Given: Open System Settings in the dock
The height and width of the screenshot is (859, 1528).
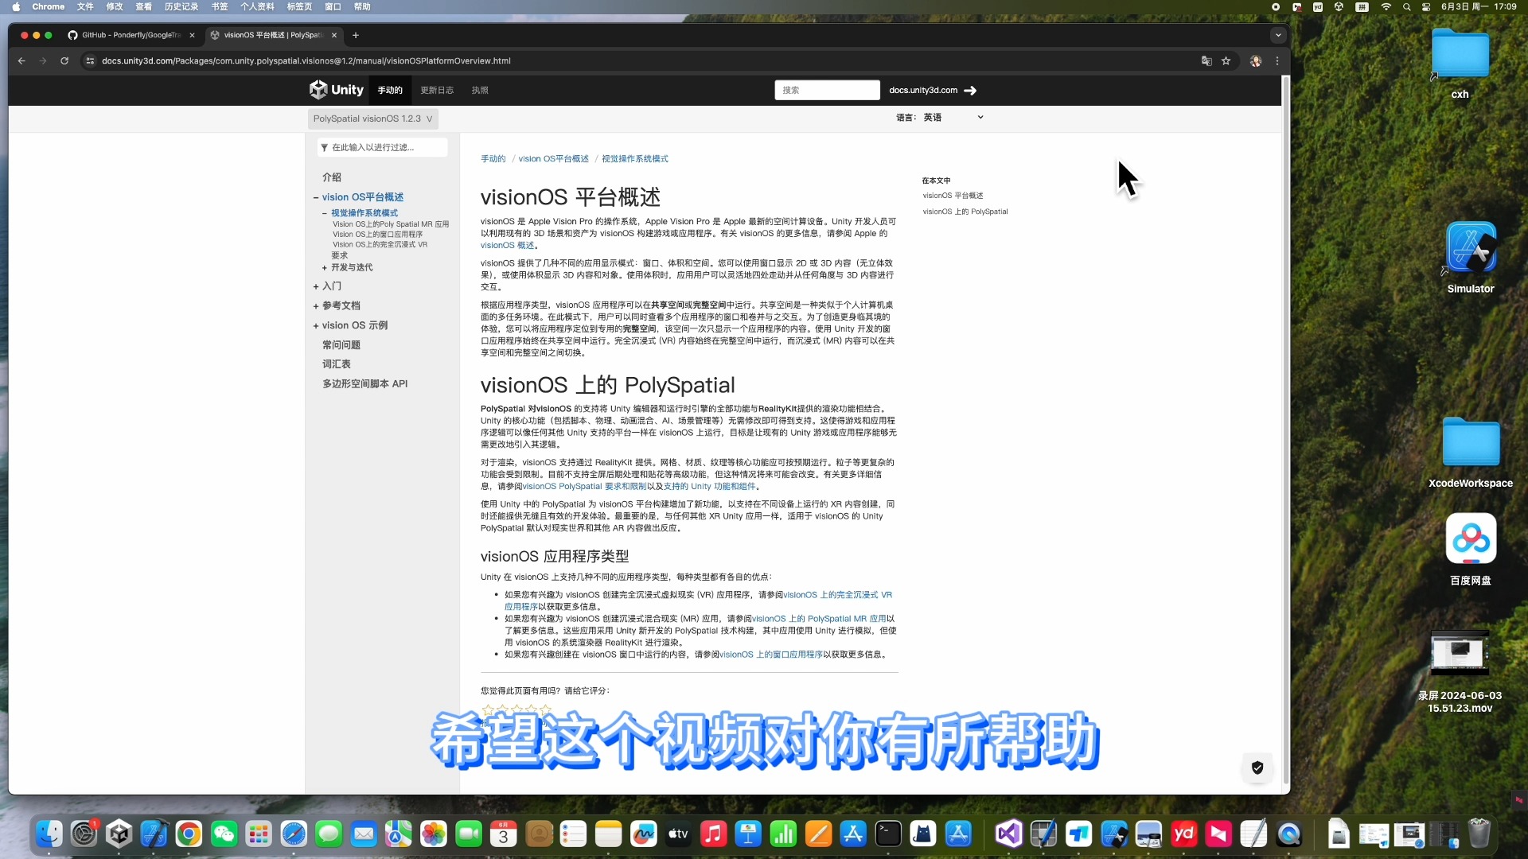Looking at the screenshot, I should click(84, 834).
